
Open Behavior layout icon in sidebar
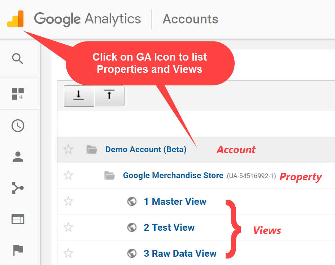18,219
